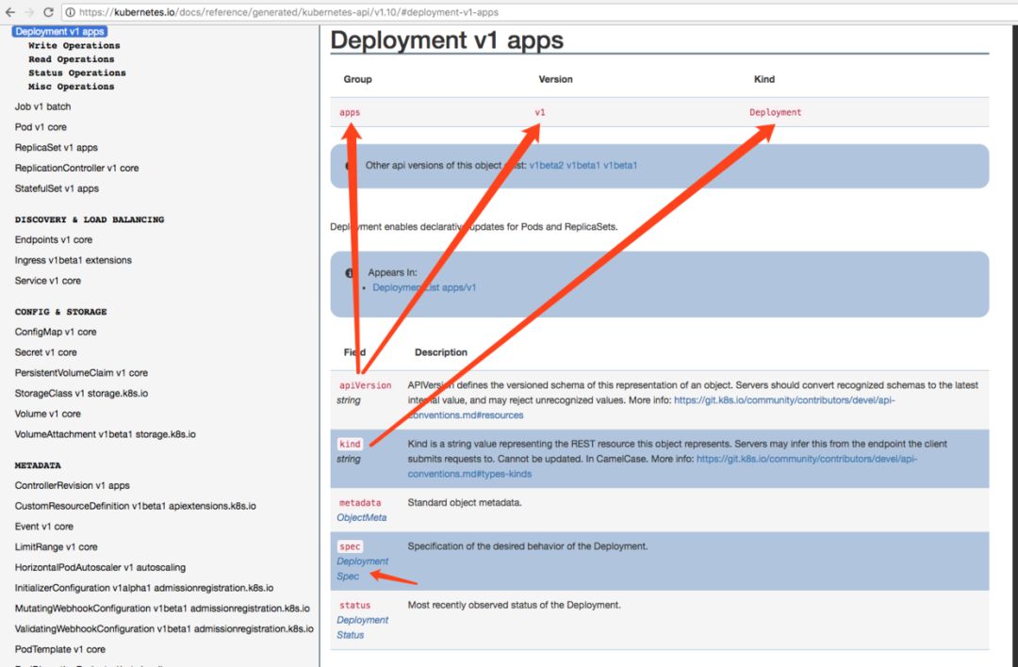Click the apiVersion field name
Viewport: 1018px width, 667px height.
[x=365, y=385]
